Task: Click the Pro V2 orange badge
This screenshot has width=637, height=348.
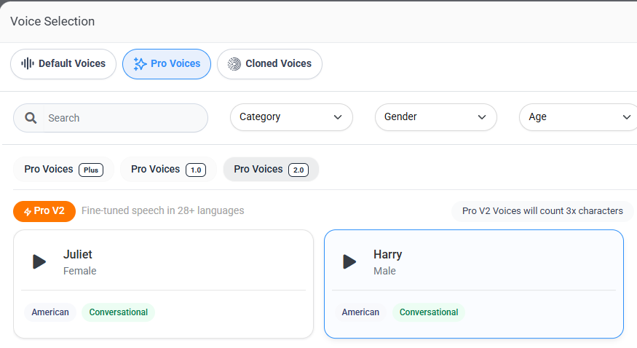Action: coord(44,211)
